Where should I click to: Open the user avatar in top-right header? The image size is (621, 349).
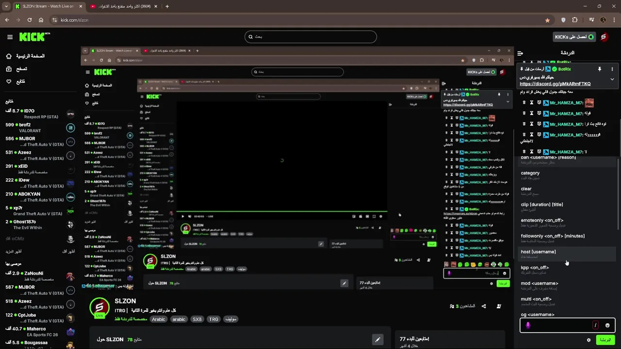604,37
